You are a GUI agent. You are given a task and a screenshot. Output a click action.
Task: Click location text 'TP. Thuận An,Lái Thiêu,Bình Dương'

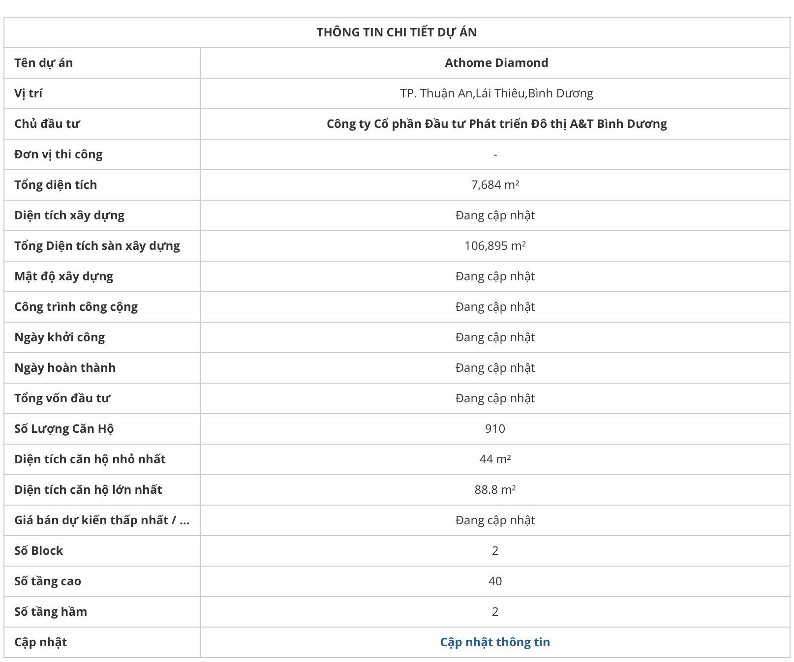click(496, 93)
